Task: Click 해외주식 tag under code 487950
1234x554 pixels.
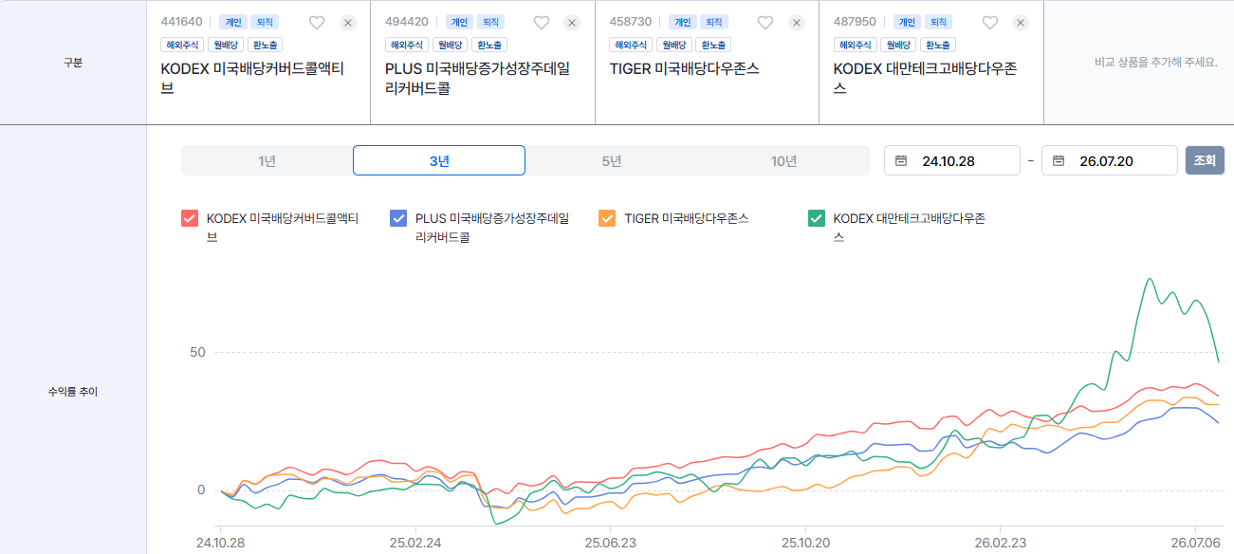Action: [x=856, y=45]
